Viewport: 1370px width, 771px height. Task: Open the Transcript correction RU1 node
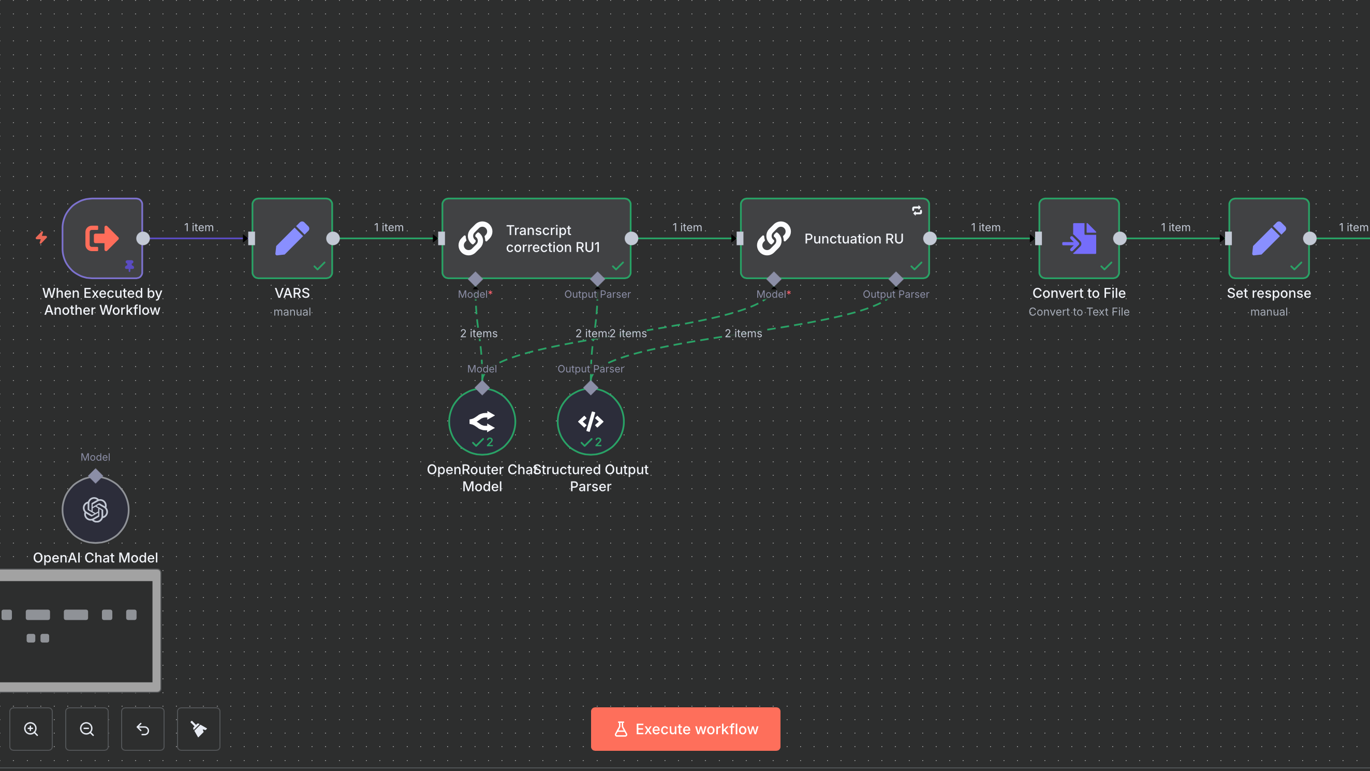click(536, 238)
